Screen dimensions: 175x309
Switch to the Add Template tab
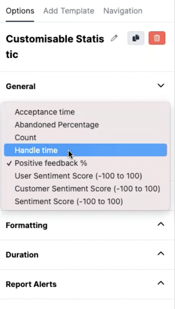click(x=69, y=11)
